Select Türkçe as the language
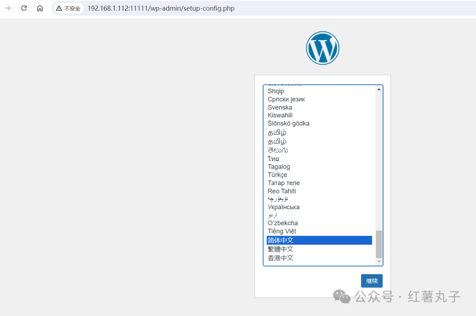The image size is (476, 316). click(277, 175)
